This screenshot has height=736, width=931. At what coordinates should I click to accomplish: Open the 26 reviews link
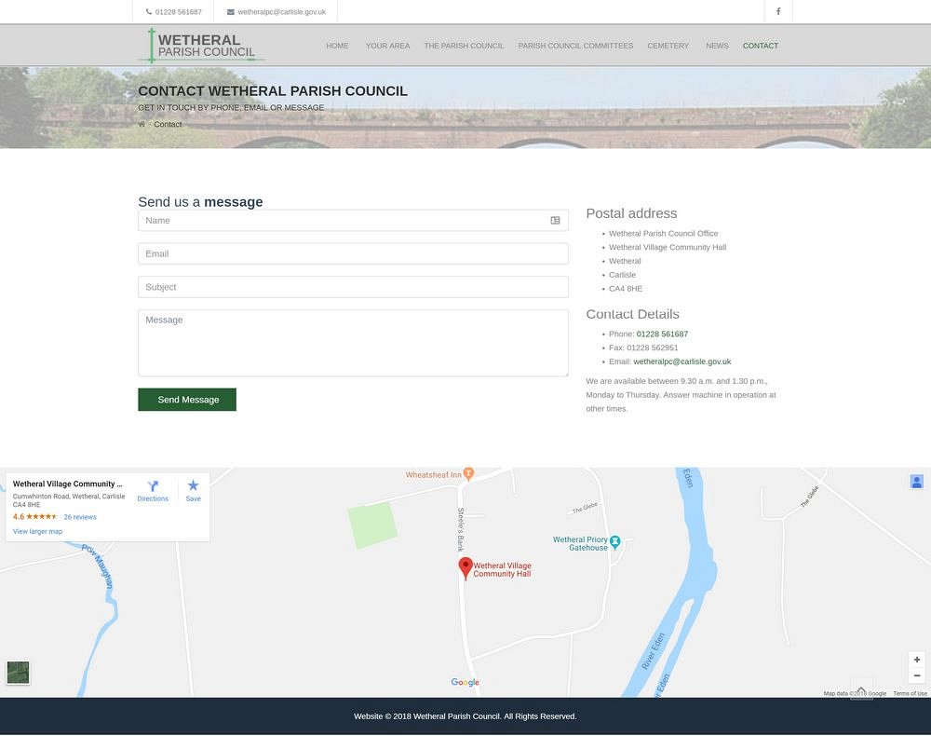point(80,517)
